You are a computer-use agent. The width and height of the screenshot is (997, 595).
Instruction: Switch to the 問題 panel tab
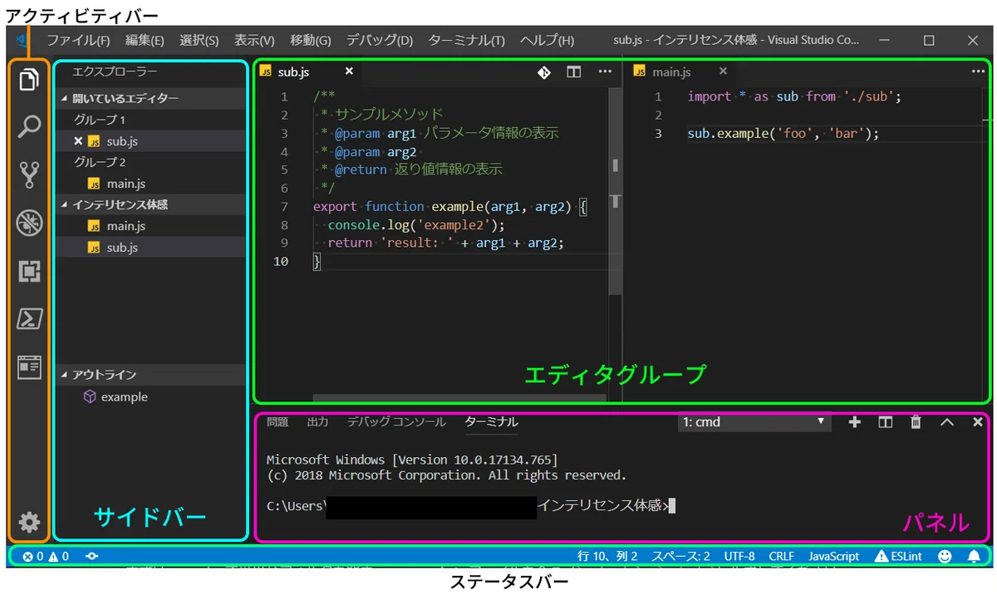[277, 422]
